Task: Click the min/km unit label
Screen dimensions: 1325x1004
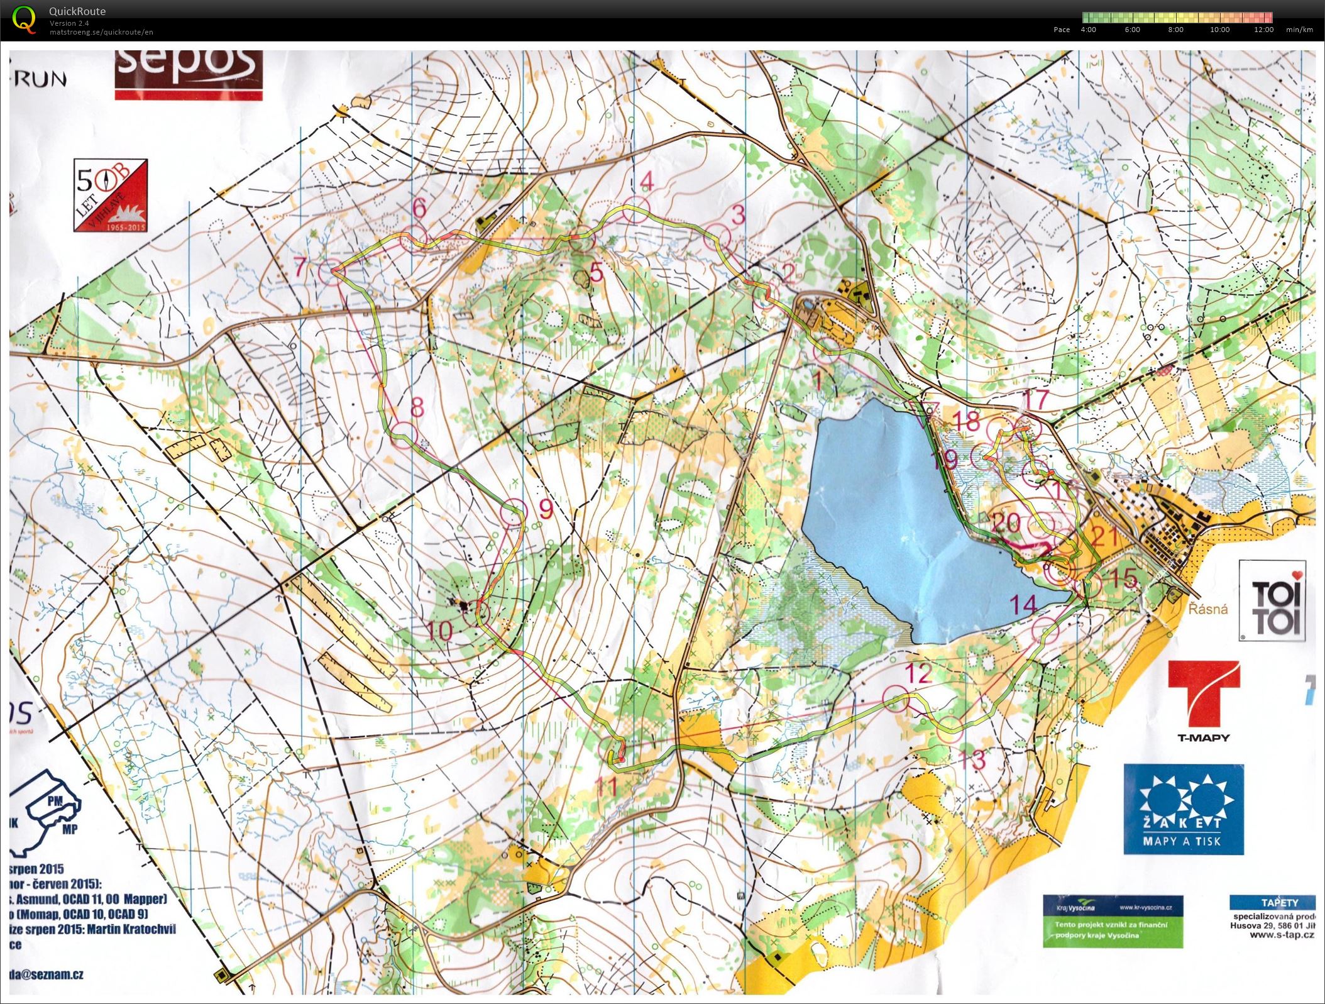Action: 1300,30
